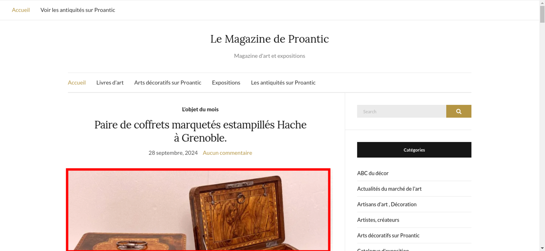This screenshot has height=251, width=545.
Task: Click the scrollbar down arrow
Action: pos(542,248)
